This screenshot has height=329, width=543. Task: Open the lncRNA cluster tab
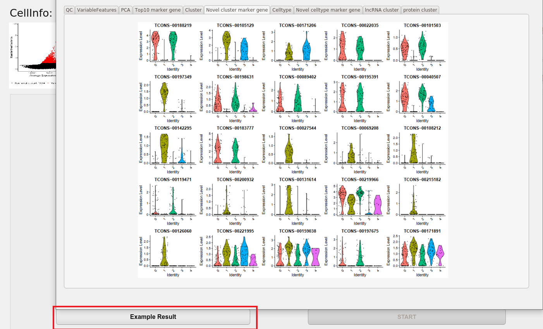(x=381, y=10)
